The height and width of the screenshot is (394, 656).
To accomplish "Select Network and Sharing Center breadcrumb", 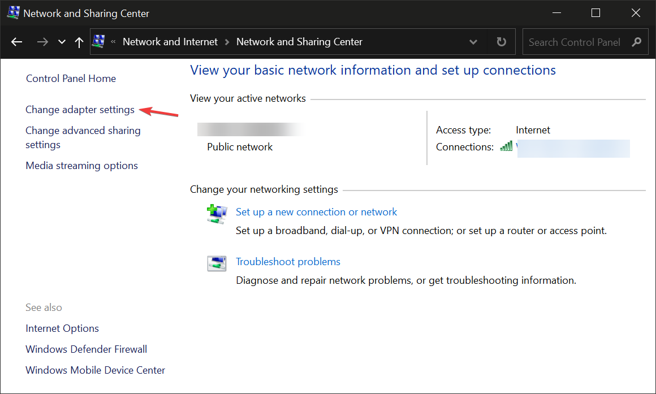I will point(299,42).
